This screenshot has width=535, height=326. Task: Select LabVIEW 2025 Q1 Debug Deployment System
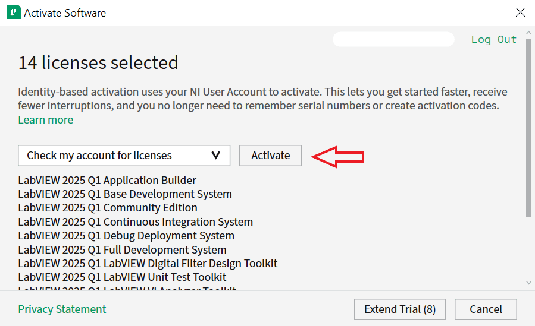click(x=127, y=236)
